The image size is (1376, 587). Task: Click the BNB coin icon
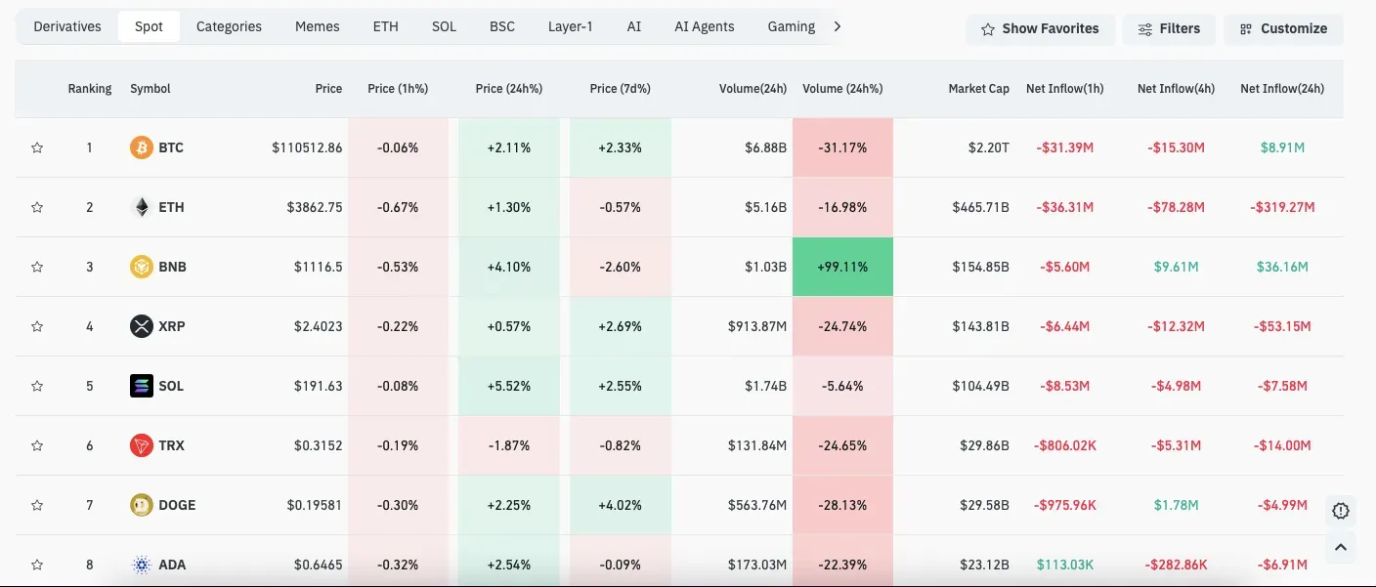(142, 267)
